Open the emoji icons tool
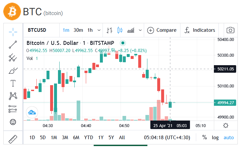This screenshot has height=150, width=245. click(13, 122)
